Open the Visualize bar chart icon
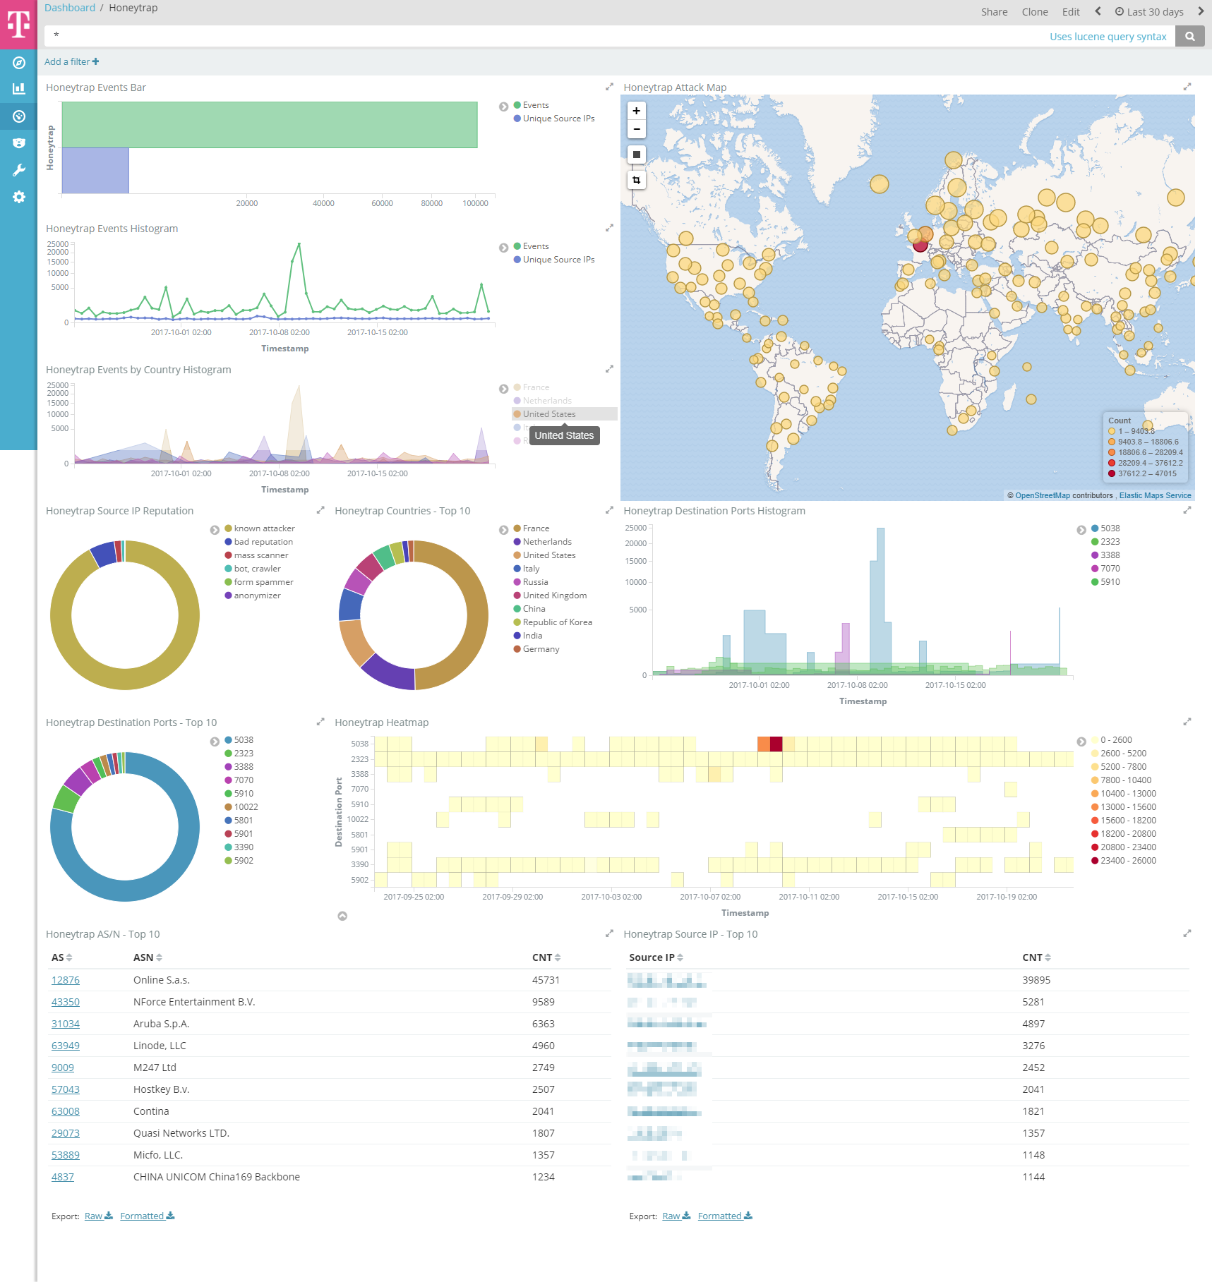Screen dimensions: 1212x1282 (x=19, y=89)
